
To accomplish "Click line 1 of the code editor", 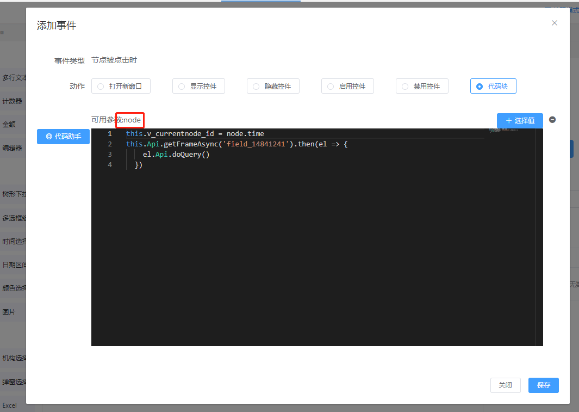I will click(x=195, y=134).
